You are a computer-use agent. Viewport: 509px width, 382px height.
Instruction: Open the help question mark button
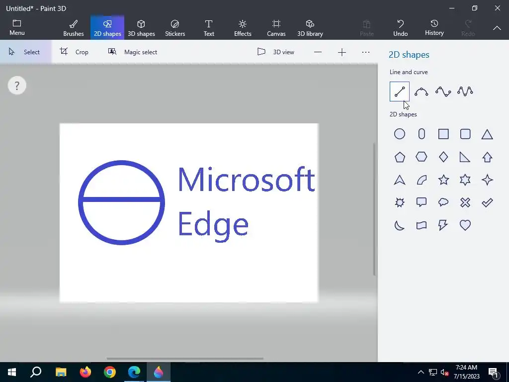17,86
